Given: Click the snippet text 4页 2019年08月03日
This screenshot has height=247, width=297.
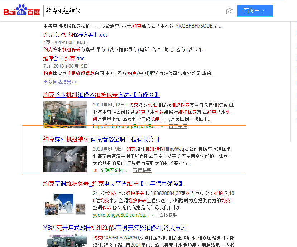Looking at the screenshot, I should click(x=66, y=42).
